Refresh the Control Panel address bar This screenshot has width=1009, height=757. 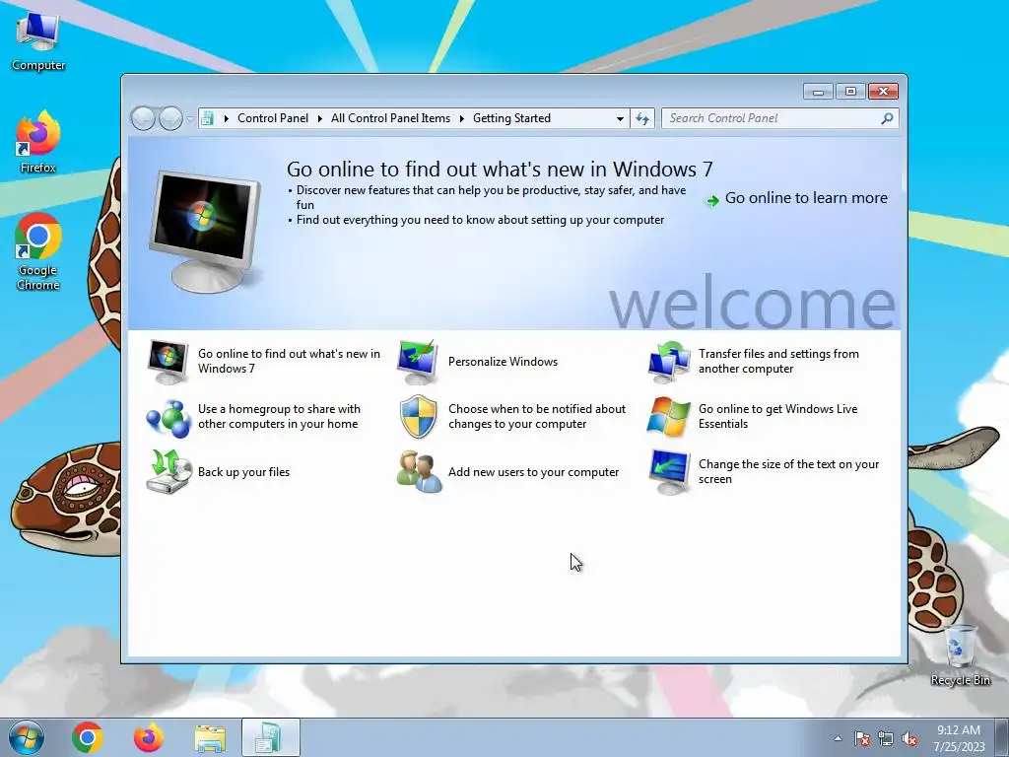coord(642,118)
